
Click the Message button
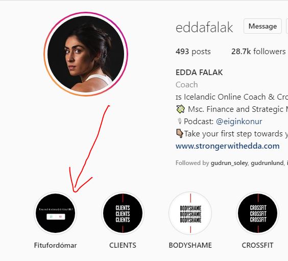tap(262, 26)
